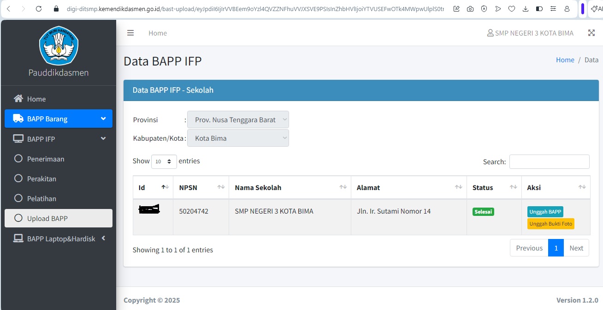
Task: Click the browser download icon
Action: 526,9
